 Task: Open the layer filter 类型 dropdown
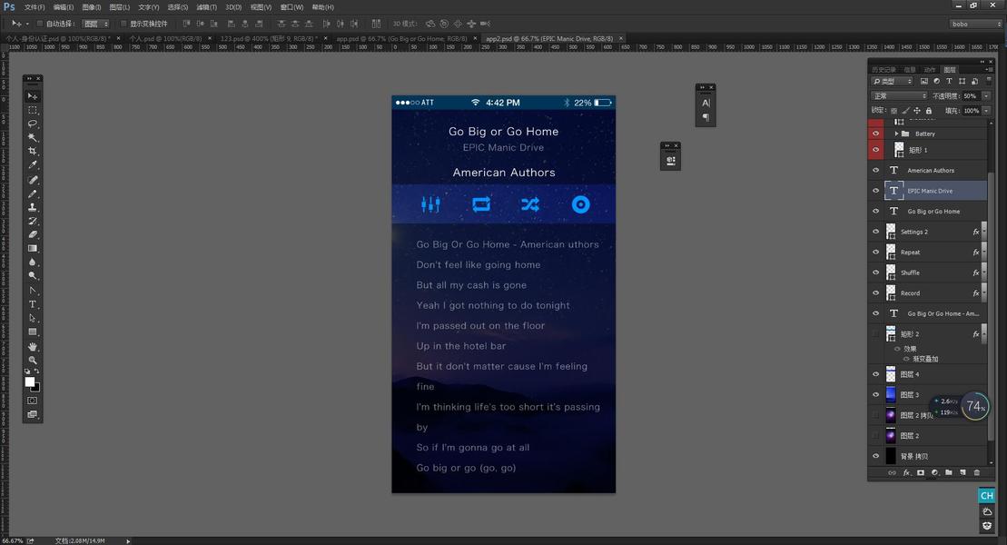[892, 81]
